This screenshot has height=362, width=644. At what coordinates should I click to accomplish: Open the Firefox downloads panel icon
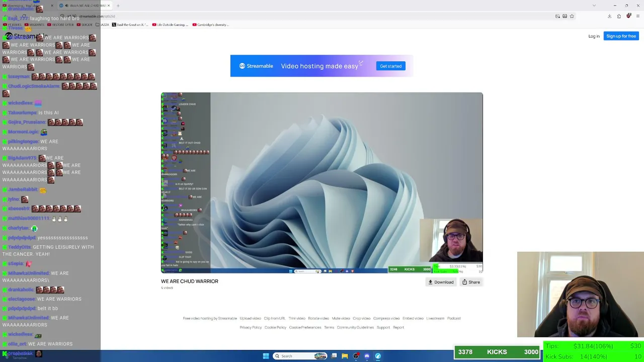pos(609,16)
